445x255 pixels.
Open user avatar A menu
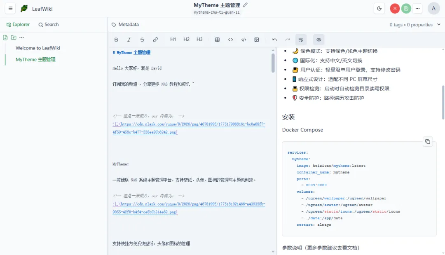click(x=433, y=9)
